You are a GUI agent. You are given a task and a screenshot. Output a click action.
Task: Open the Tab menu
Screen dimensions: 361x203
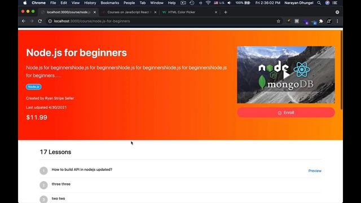tap(143, 3)
